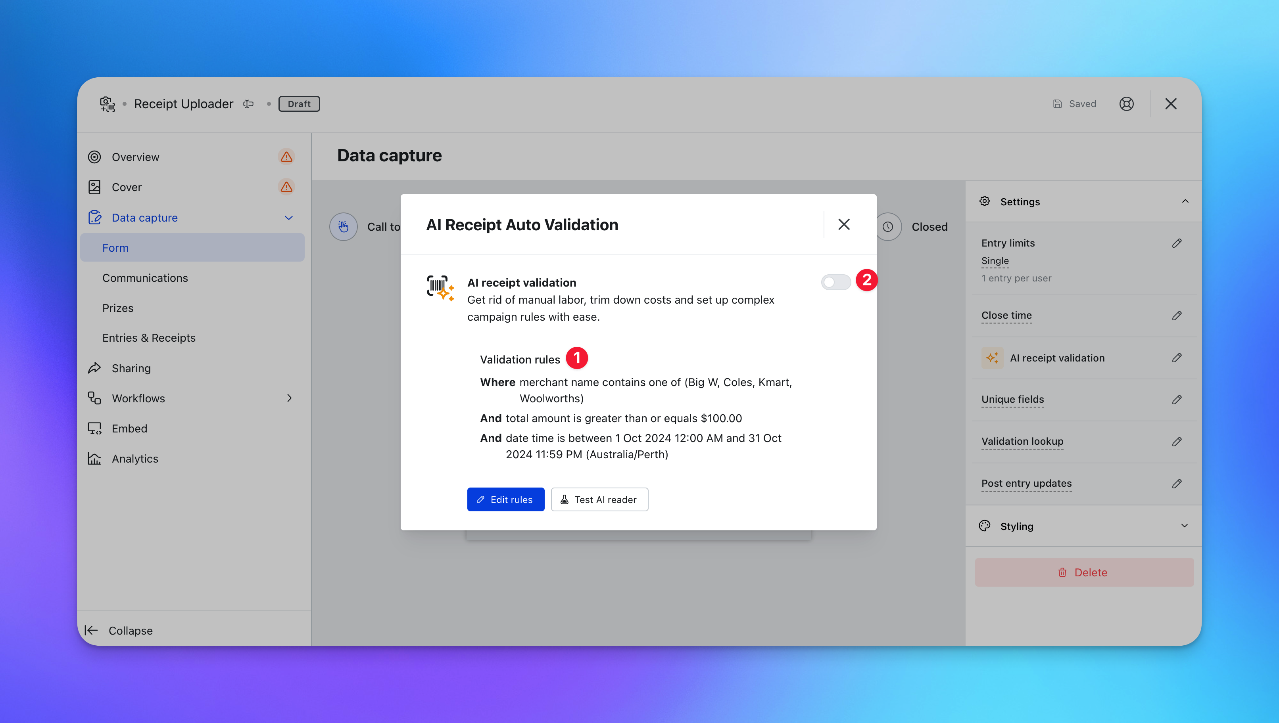Collapse the Settings panel section
The height and width of the screenshot is (723, 1279).
1185,201
